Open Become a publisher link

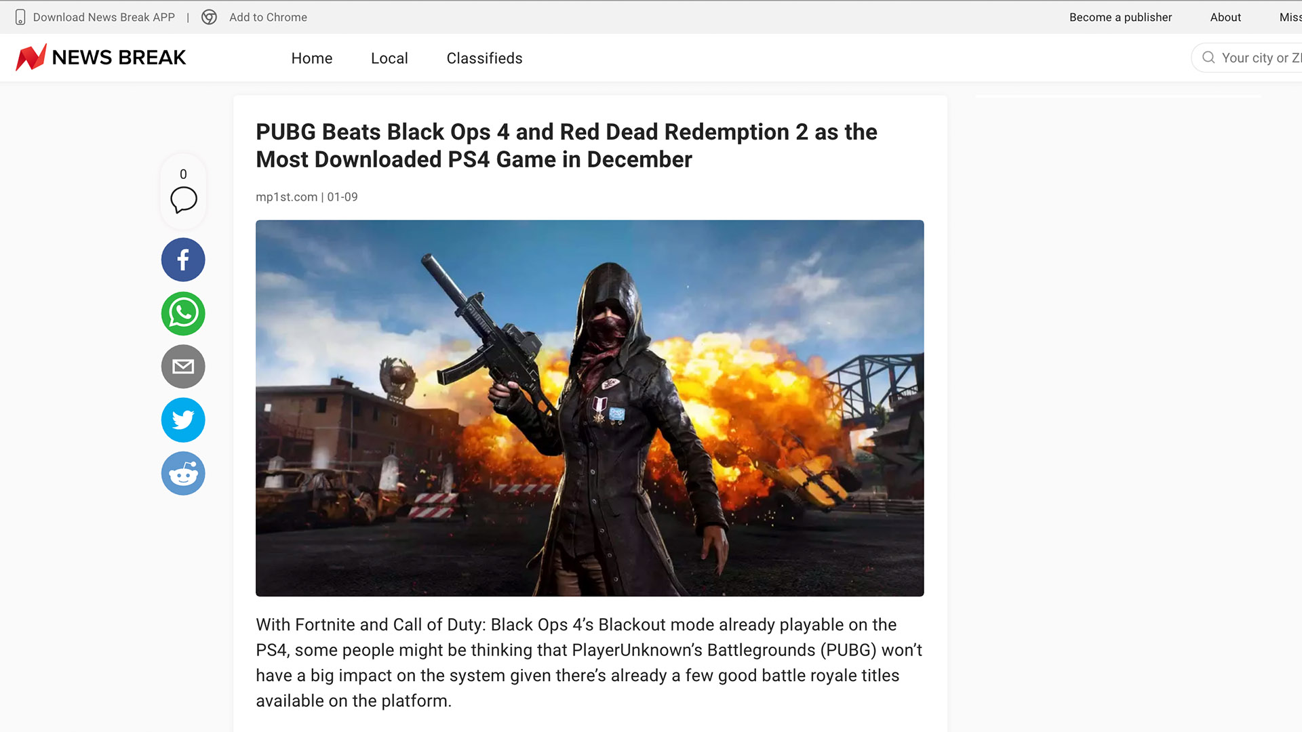1120,17
